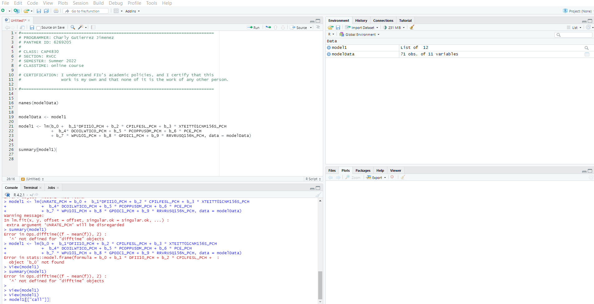The width and height of the screenshot is (594, 304).
Task: Open the Session menu
Action: pyautogui.click(x=80, y=3)
